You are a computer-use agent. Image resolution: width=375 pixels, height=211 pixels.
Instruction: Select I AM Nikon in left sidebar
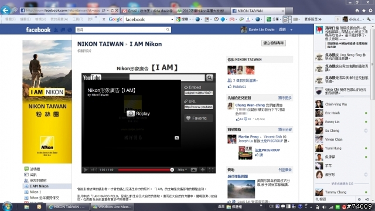[47, 186]
